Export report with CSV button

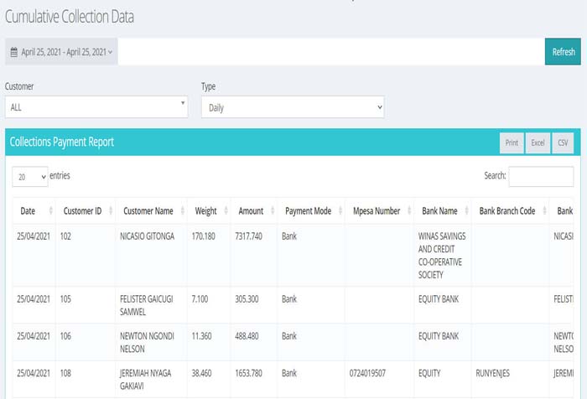(x=563, y=142)
